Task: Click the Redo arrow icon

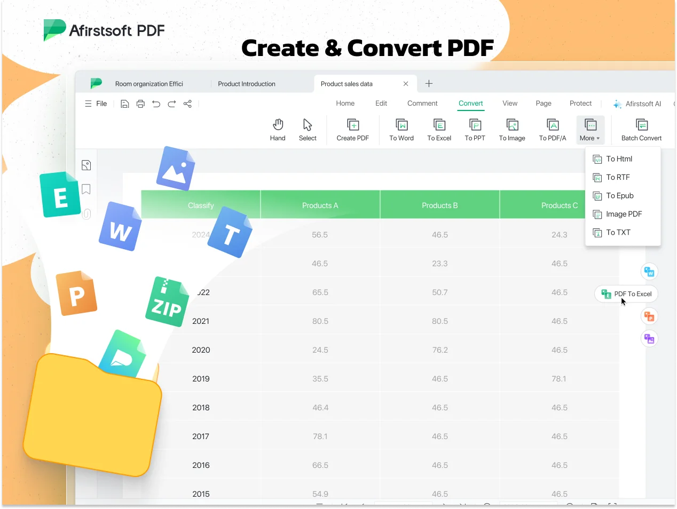Action: (x=172, y=104)
